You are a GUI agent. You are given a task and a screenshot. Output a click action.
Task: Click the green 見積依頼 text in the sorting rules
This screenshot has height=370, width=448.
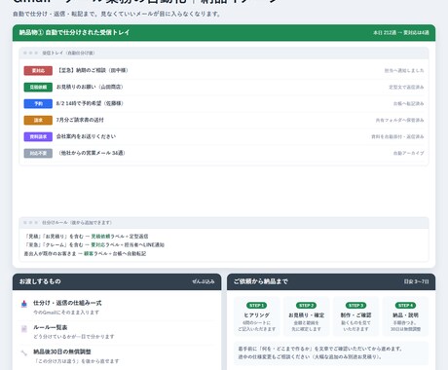(100, 237)
